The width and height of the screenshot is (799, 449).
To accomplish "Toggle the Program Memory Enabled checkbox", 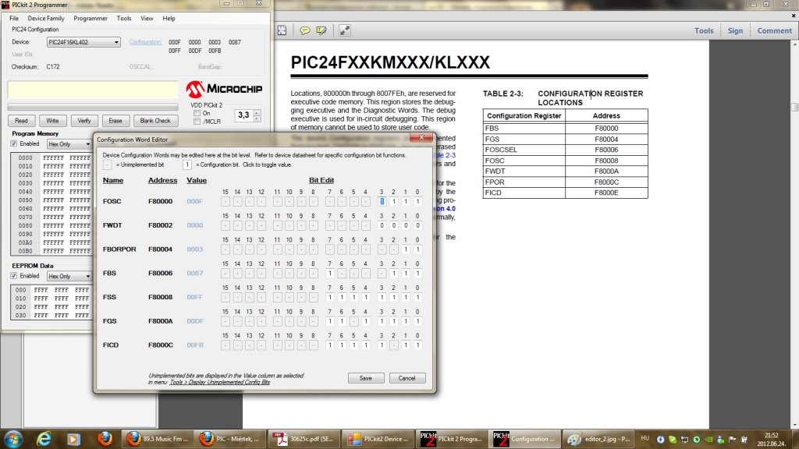I will 14,144.
